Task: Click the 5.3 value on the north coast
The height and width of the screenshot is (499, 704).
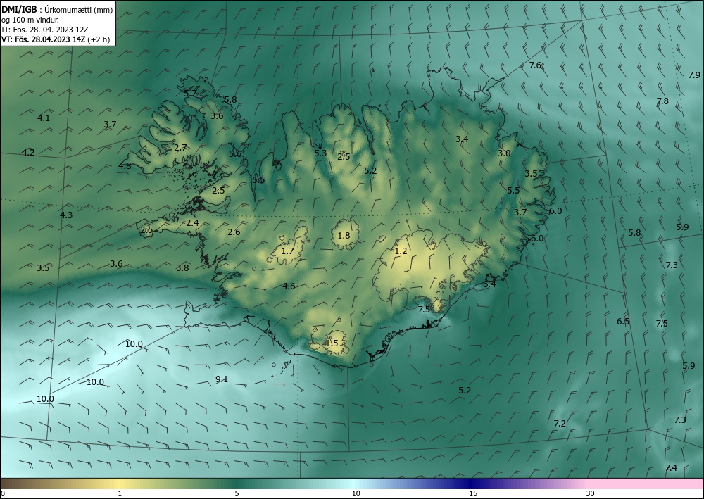Action: pyautogui.click(x=320, y=153)
